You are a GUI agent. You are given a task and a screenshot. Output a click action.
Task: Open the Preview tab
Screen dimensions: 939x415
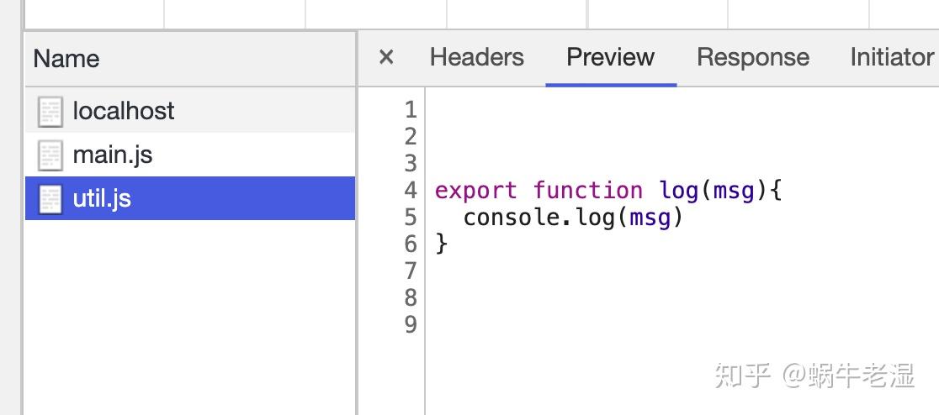pos(610,57)
